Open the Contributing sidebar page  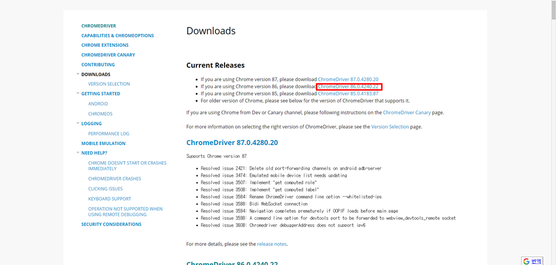(98, 65)
